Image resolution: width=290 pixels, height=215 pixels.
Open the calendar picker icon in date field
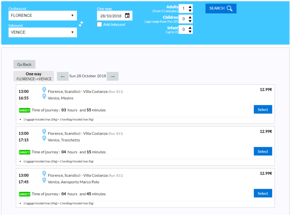[x=127, y=16]
